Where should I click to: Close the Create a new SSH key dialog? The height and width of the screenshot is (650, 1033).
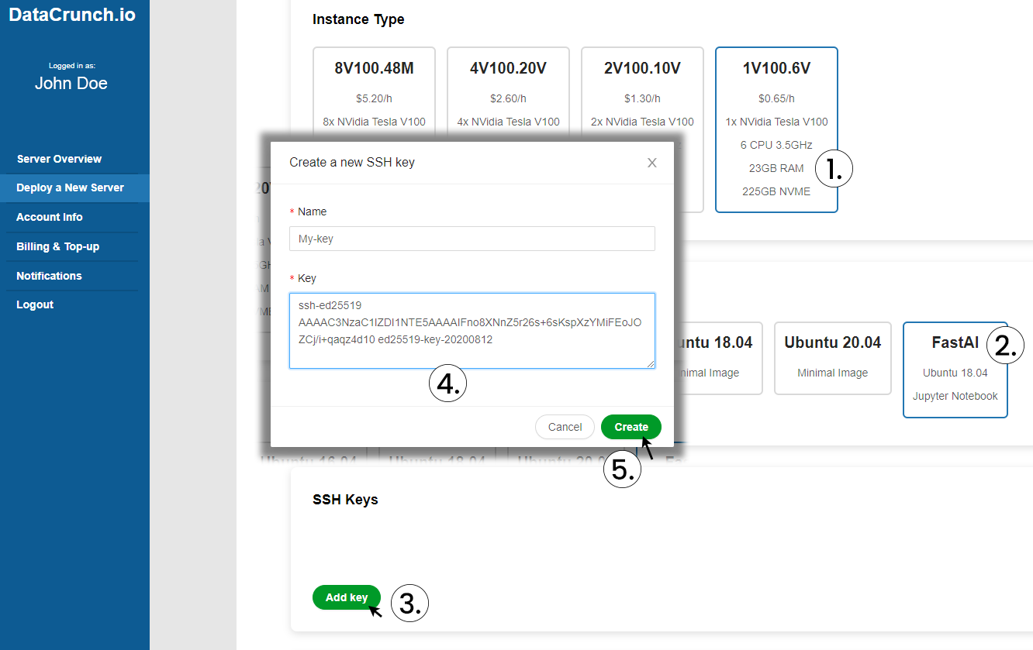point(651,163)
